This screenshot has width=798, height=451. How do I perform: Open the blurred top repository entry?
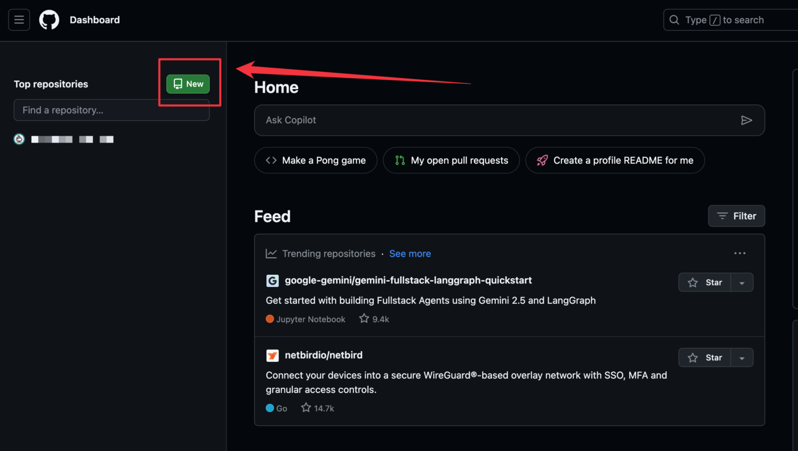pos(72,139)
